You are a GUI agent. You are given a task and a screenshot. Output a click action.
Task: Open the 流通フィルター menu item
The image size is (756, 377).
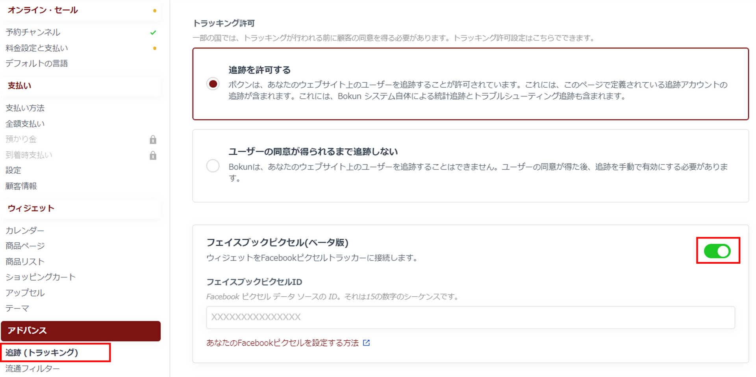click(33, 369)
